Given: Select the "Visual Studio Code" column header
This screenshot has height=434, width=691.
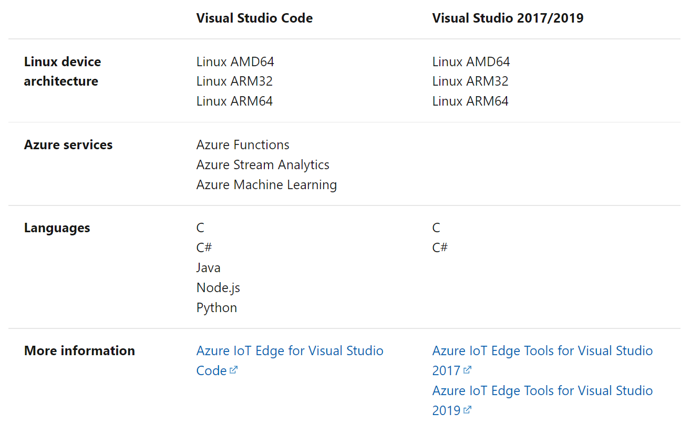Looking at the screenshot, I should pos(254,18).
